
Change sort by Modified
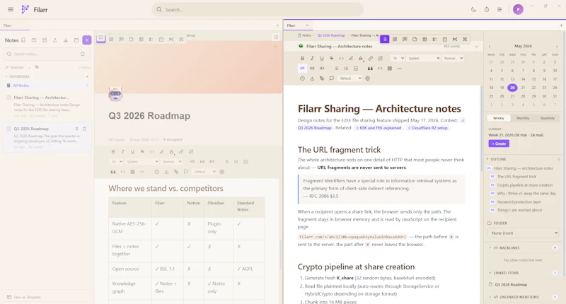(x=15, y=67)
